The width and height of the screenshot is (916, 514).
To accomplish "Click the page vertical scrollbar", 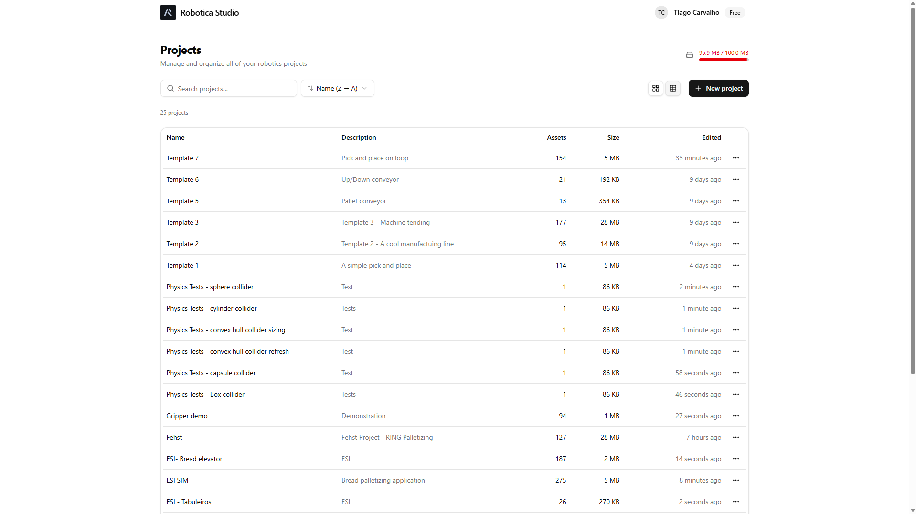I will 912,191.
